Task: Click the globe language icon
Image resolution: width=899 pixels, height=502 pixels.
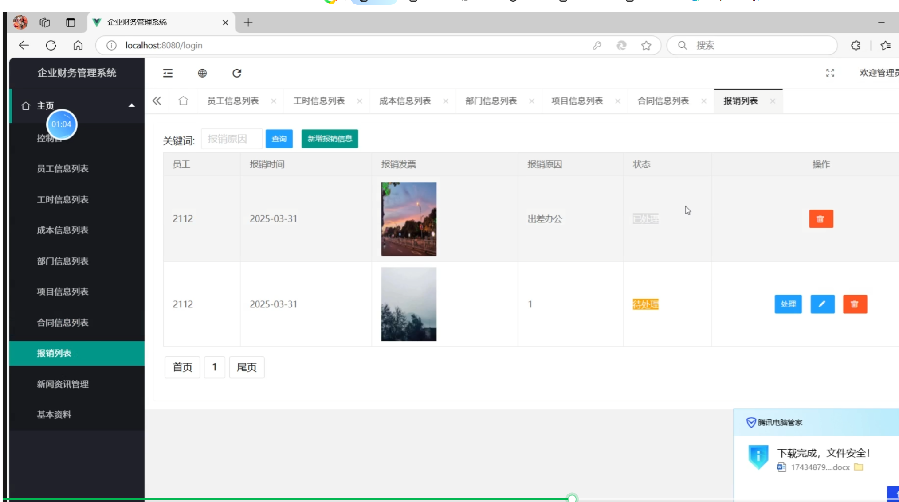Action: (x=202, y=73)
